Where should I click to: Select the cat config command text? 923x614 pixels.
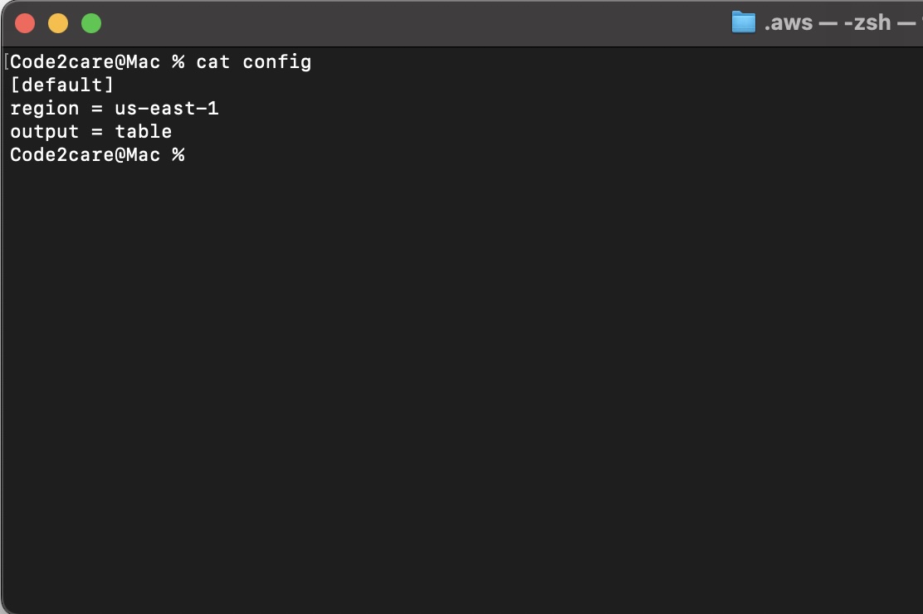(x=252, y=61)
